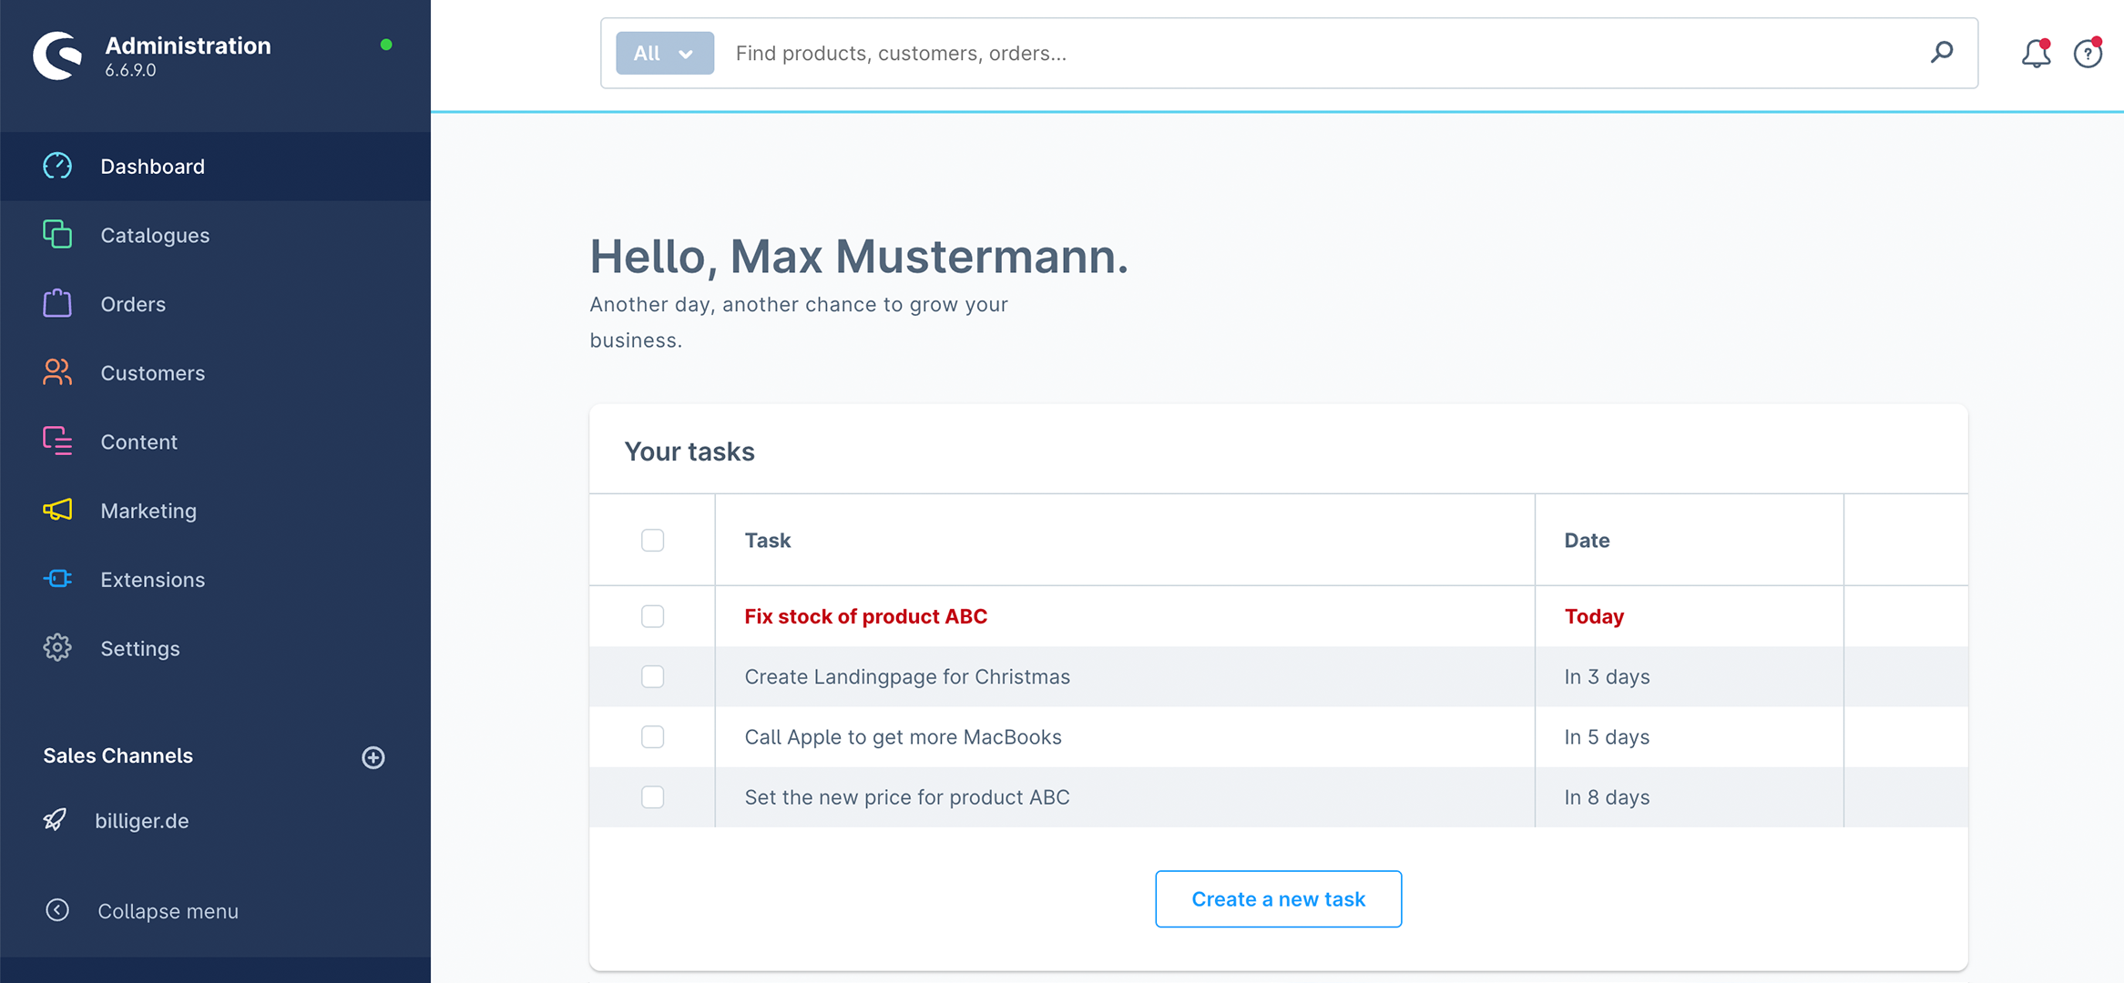
Task: Click Create Landingpage for Christmas text
Action: tap(907, 677)
